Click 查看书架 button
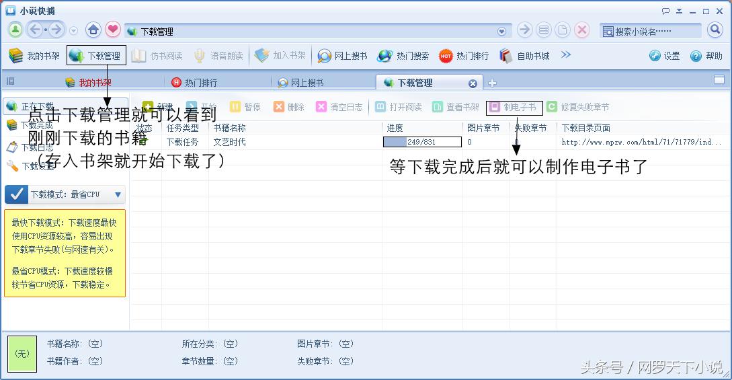 (456, 107)
